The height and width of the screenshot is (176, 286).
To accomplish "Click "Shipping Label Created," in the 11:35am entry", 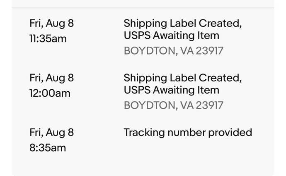I will [182, 23].
